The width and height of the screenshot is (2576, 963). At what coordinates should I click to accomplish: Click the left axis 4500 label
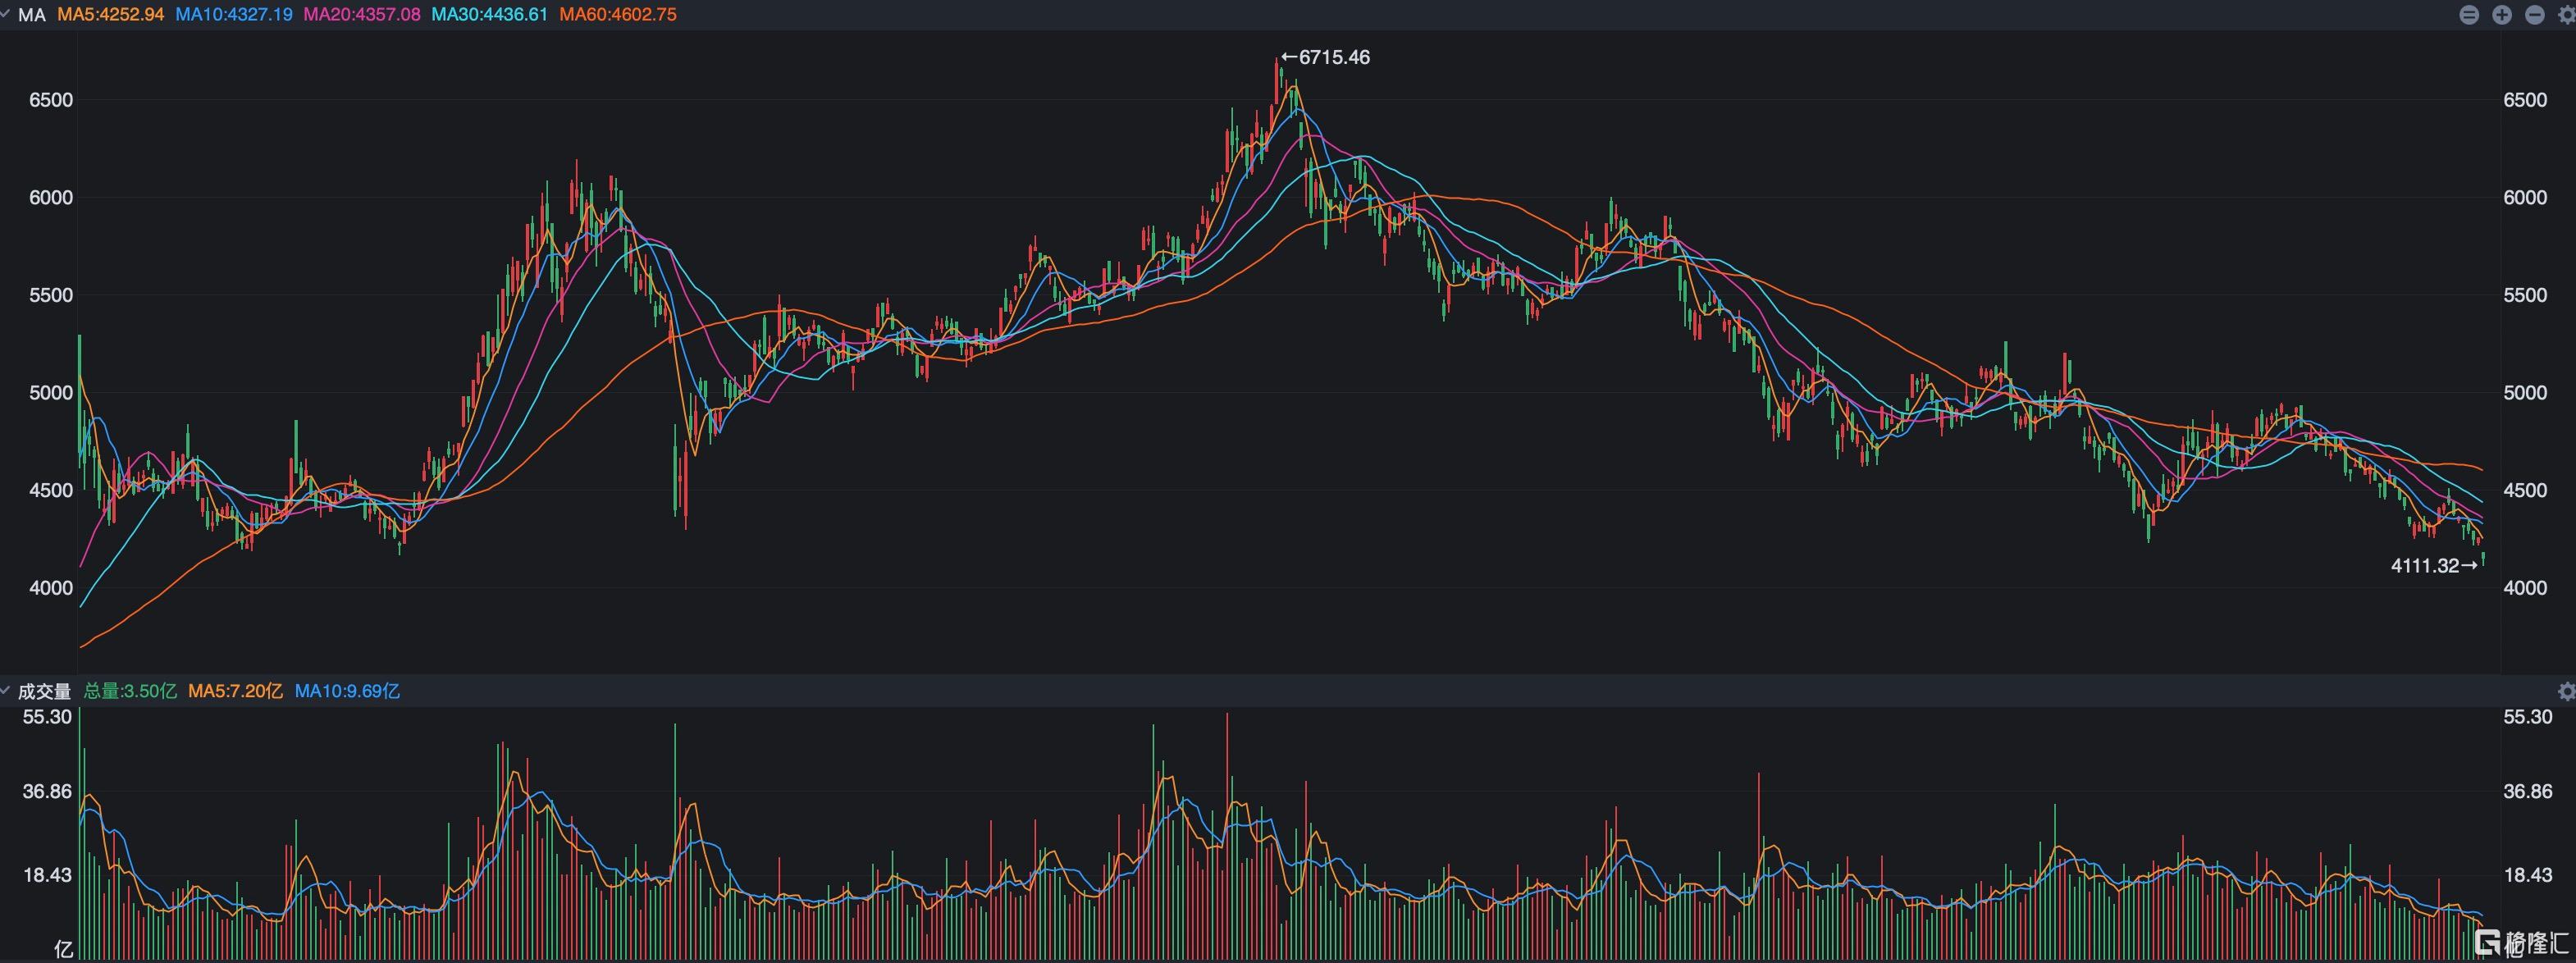coord(51,490)
